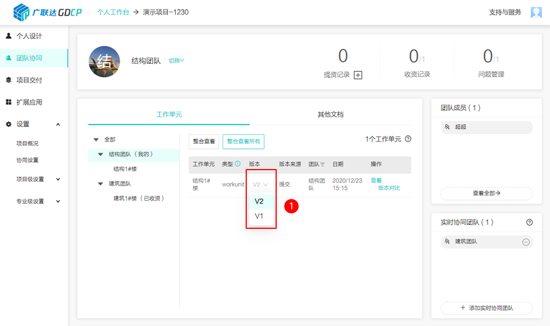Viewport: 550px width, 326px height.
Task: Click the team icon beside 建筑团队 in 实时协同团队
Action: pos(447,241)
